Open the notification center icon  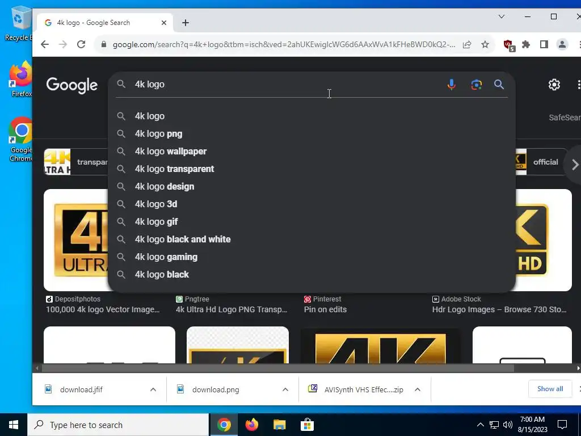[x=562, y=425]
